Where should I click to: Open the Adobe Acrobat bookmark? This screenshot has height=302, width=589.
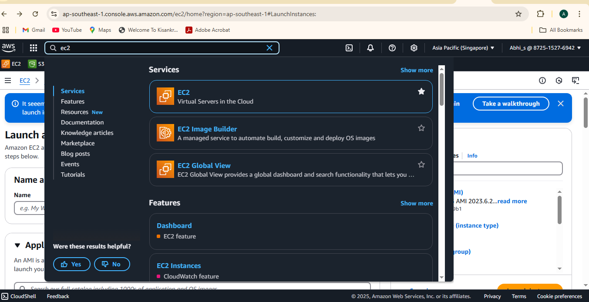point(208,30)
